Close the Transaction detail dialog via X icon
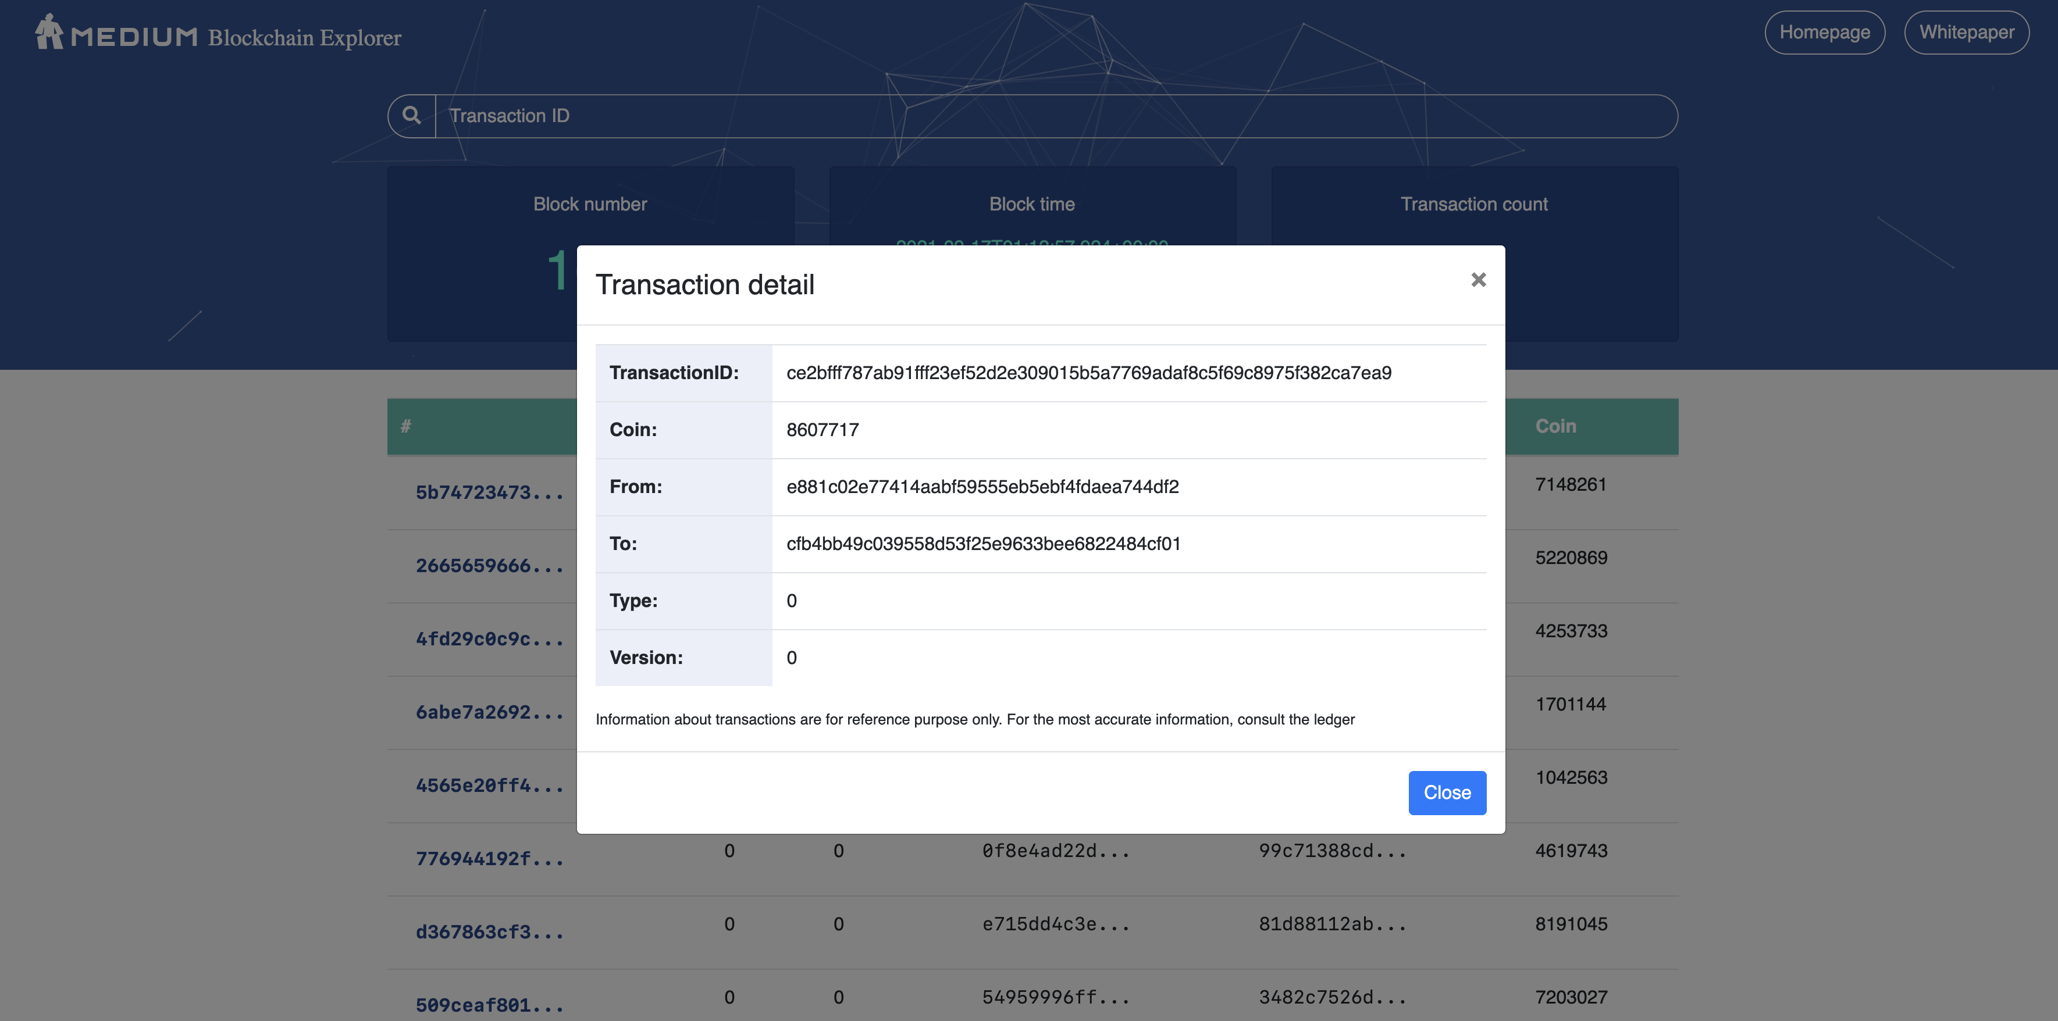Image resolution: width=2058 pixels, height=1021 pixels. (x=1478, y=280)
